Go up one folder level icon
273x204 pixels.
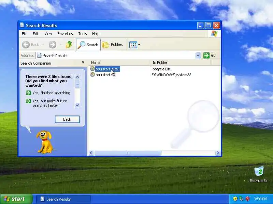point(69,45)
